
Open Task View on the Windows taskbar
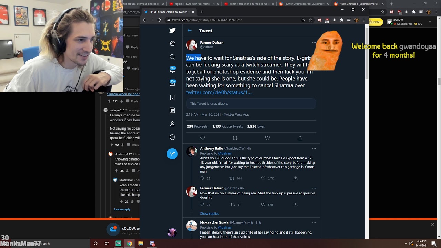(106, 244)
